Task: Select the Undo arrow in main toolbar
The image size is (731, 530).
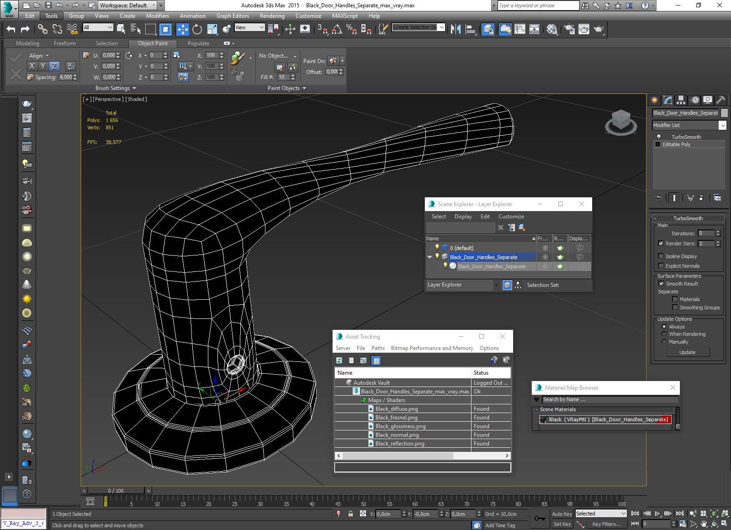Action: (x=11, y=29)
